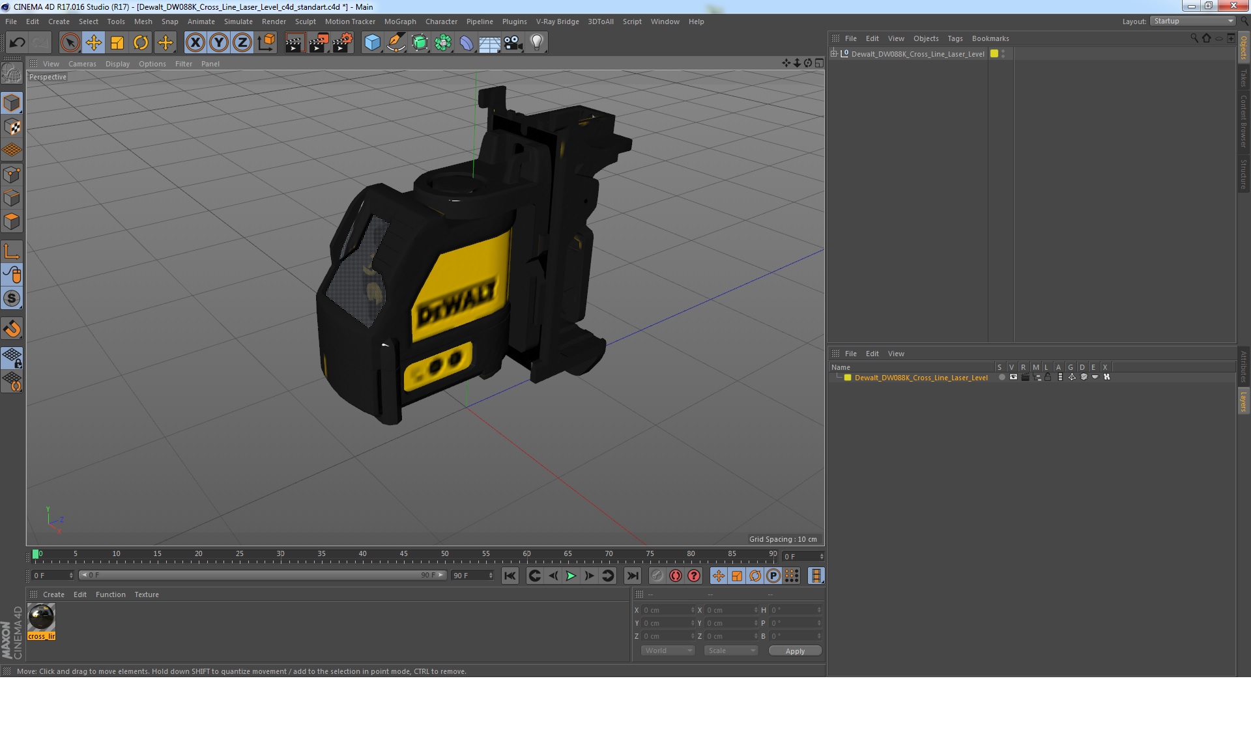Open the deformer objects icon
The height and width of the screenshot is (754, 1251).
tap(467, 43)
